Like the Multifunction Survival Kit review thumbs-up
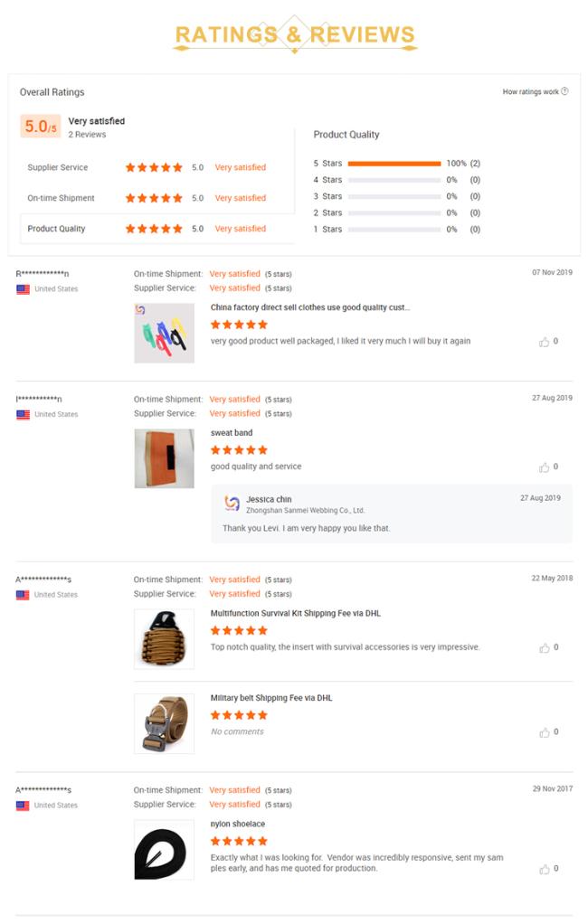Viewport: 588px width, 924px height. pyautogui.click(x=545, y=648)
